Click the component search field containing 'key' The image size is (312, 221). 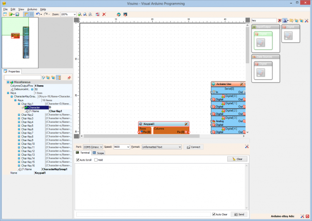pyautogui.click(x=264, y=20)
